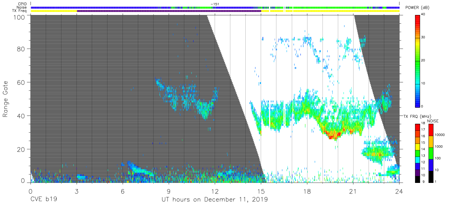The image size is (449, 207).
Task: Click UT hour tick label '15'
Action: click(261, 191)
